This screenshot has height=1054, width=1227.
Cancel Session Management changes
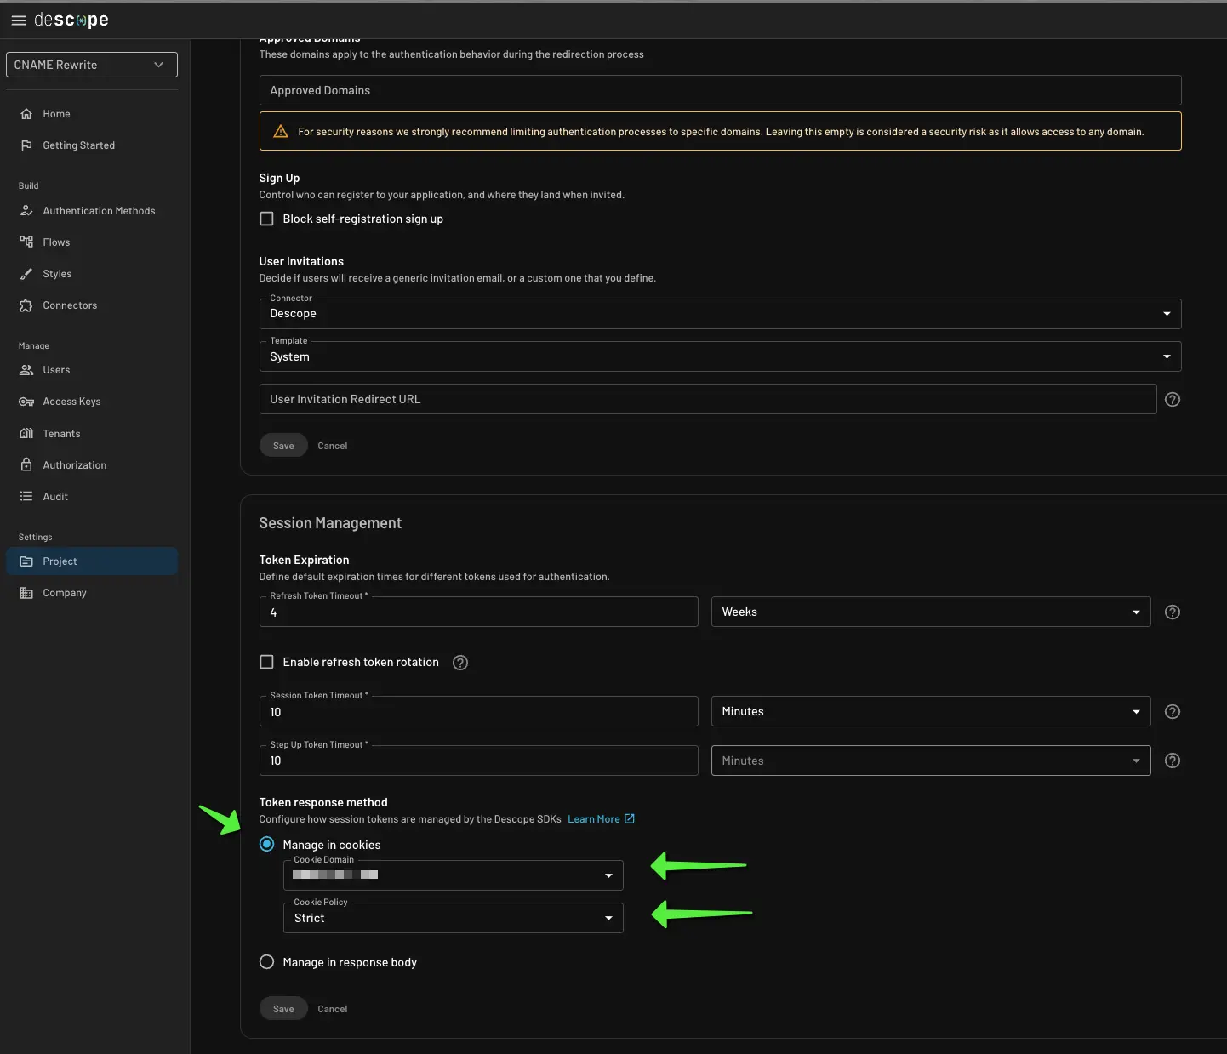(333, 1009)
